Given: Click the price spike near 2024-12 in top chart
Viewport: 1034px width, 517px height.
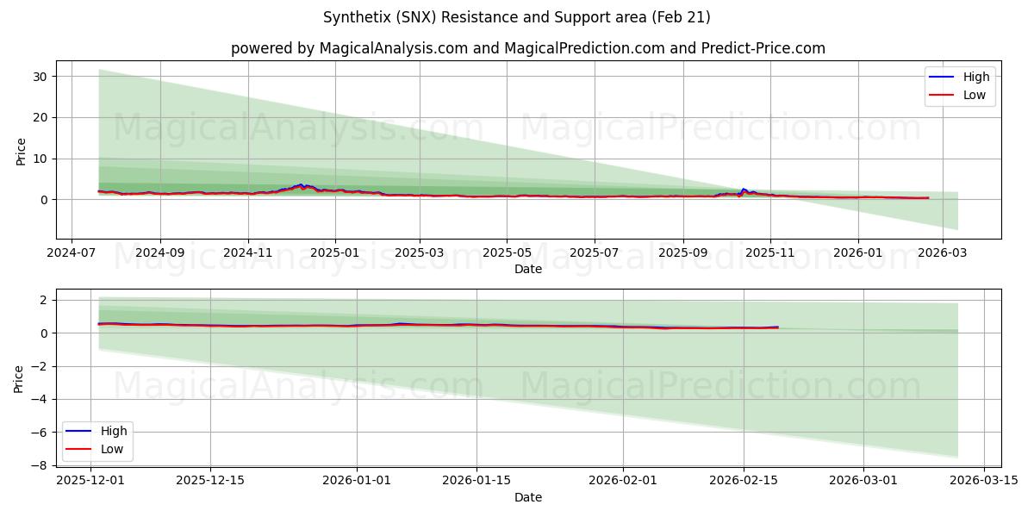Looking at the screenshot, I should [x=301, y=185].
